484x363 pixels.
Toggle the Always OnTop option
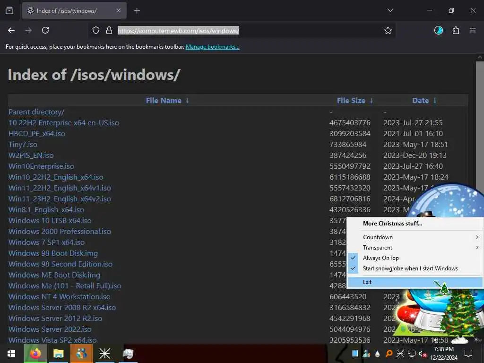pos(415,258)
